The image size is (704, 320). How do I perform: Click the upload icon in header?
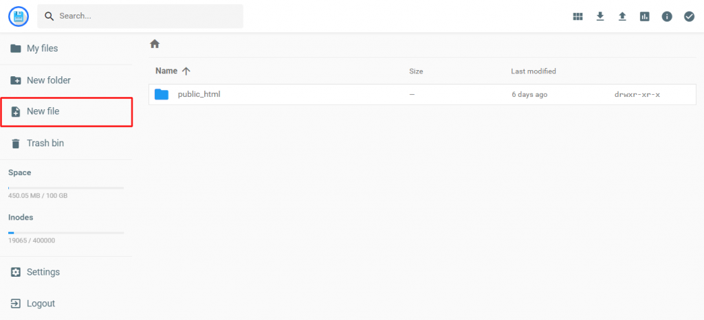[x=622, y=16]
